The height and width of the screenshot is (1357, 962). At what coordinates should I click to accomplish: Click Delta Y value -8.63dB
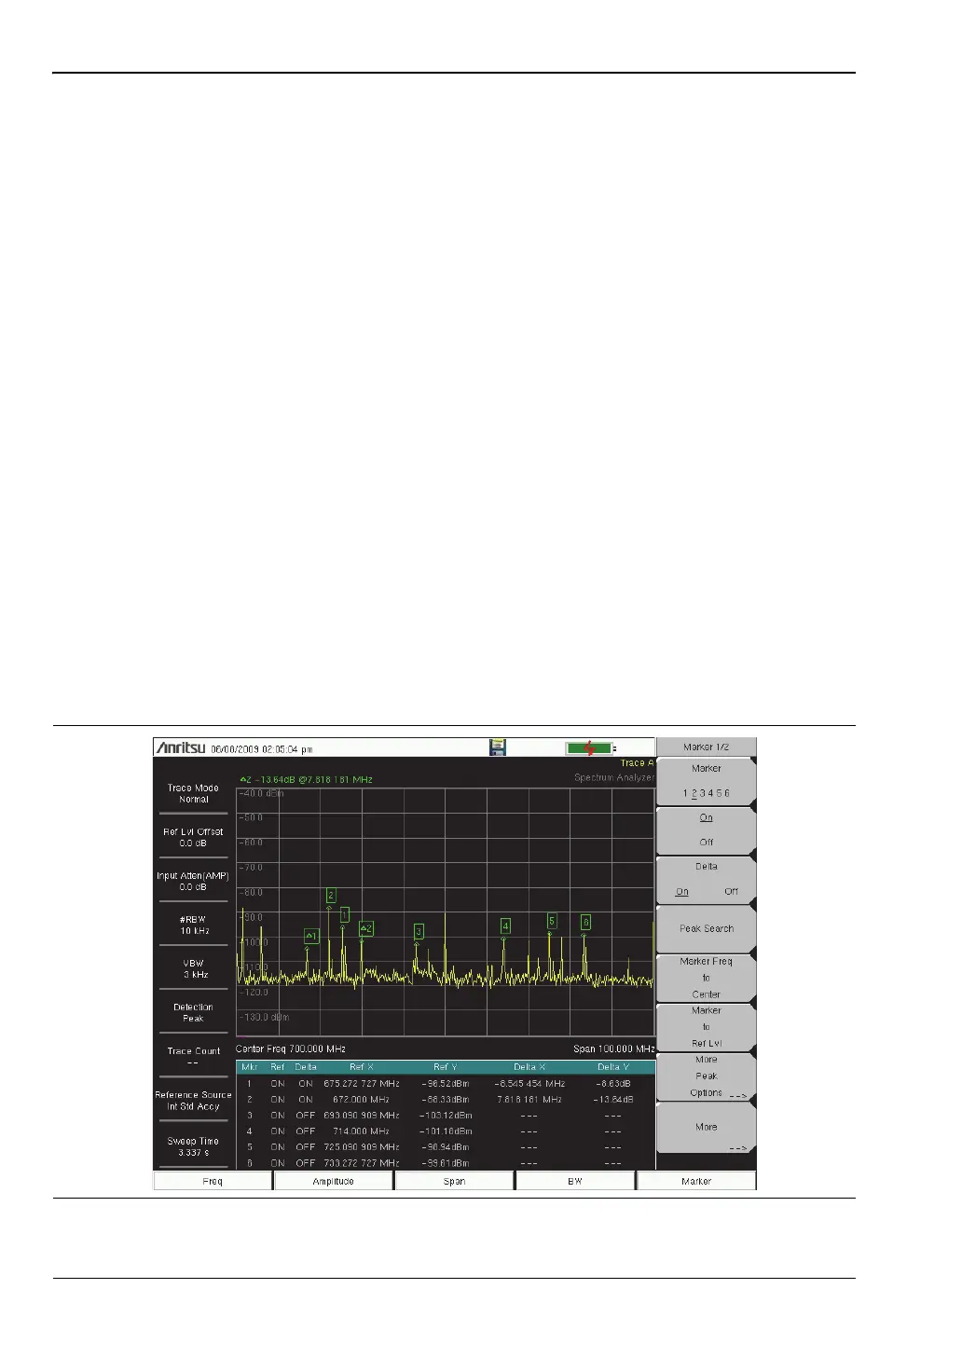click(x=612, y=1084)
